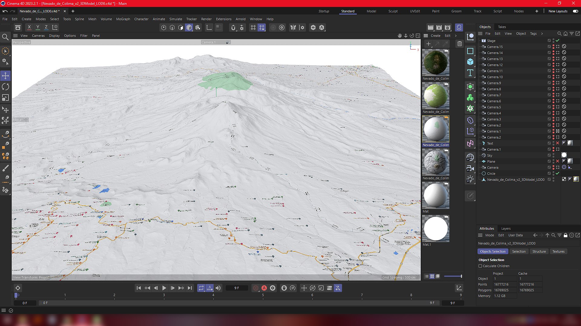Expand material manager extra menus chevron

click(x=456, y=36)
